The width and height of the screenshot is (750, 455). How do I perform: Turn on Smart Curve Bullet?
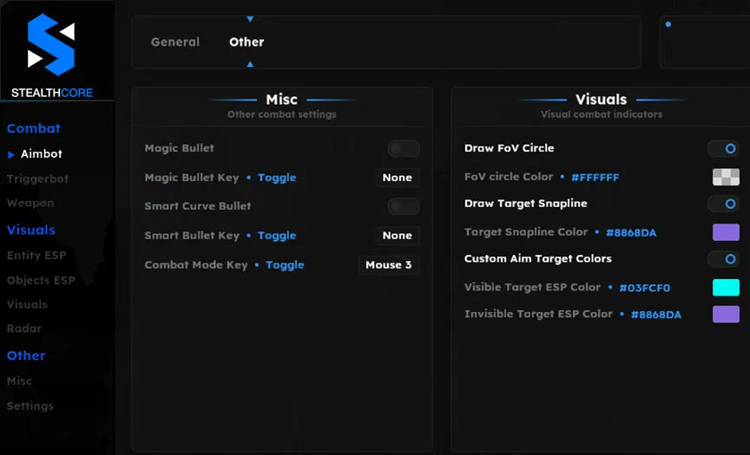pyautogui.click(x=403, y=206)
